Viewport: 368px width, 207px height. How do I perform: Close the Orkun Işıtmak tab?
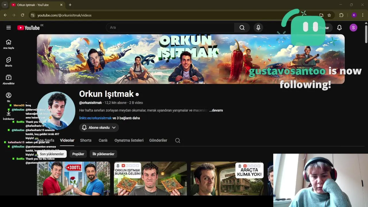click(61, 5)
